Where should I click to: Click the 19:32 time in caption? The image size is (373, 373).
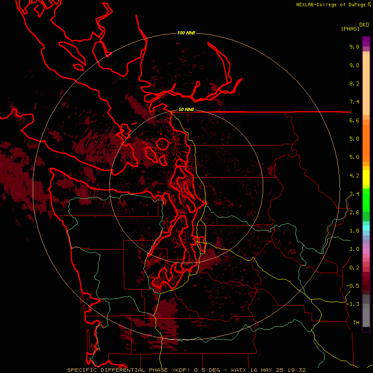click(297, 370)
